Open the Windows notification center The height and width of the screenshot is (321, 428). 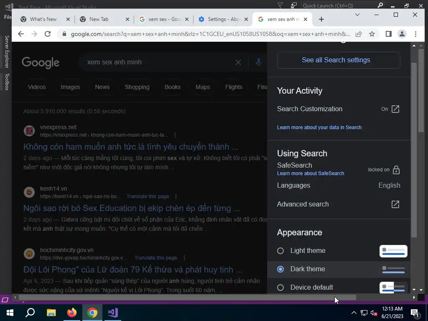(415, 313)
